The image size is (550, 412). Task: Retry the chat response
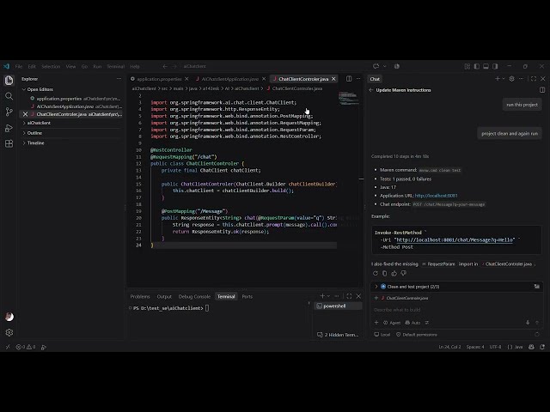[376, 273]
